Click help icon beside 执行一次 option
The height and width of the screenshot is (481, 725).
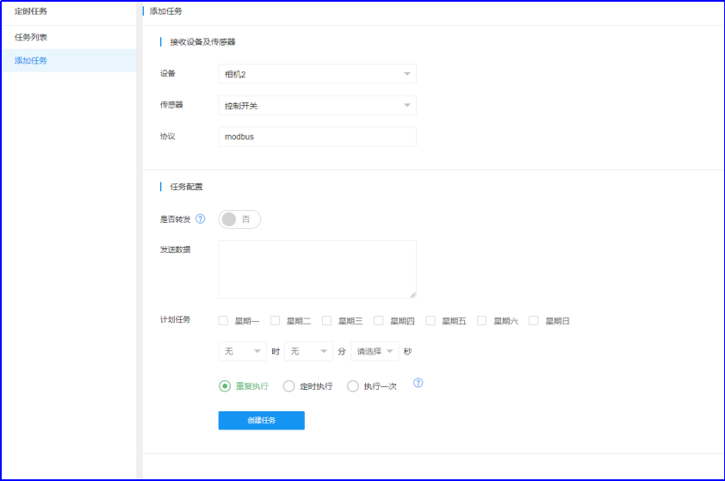[x=418, y=384]
